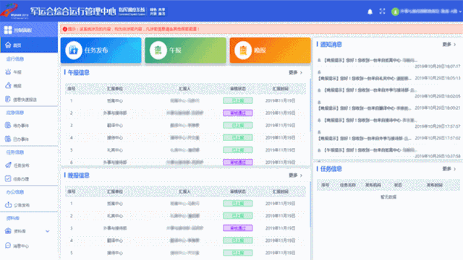The width and height of the screenshot is (463, 260).
Task: Select 任务发布 in the sidebar
Action: pyautogui.click(x=29, y=165)
